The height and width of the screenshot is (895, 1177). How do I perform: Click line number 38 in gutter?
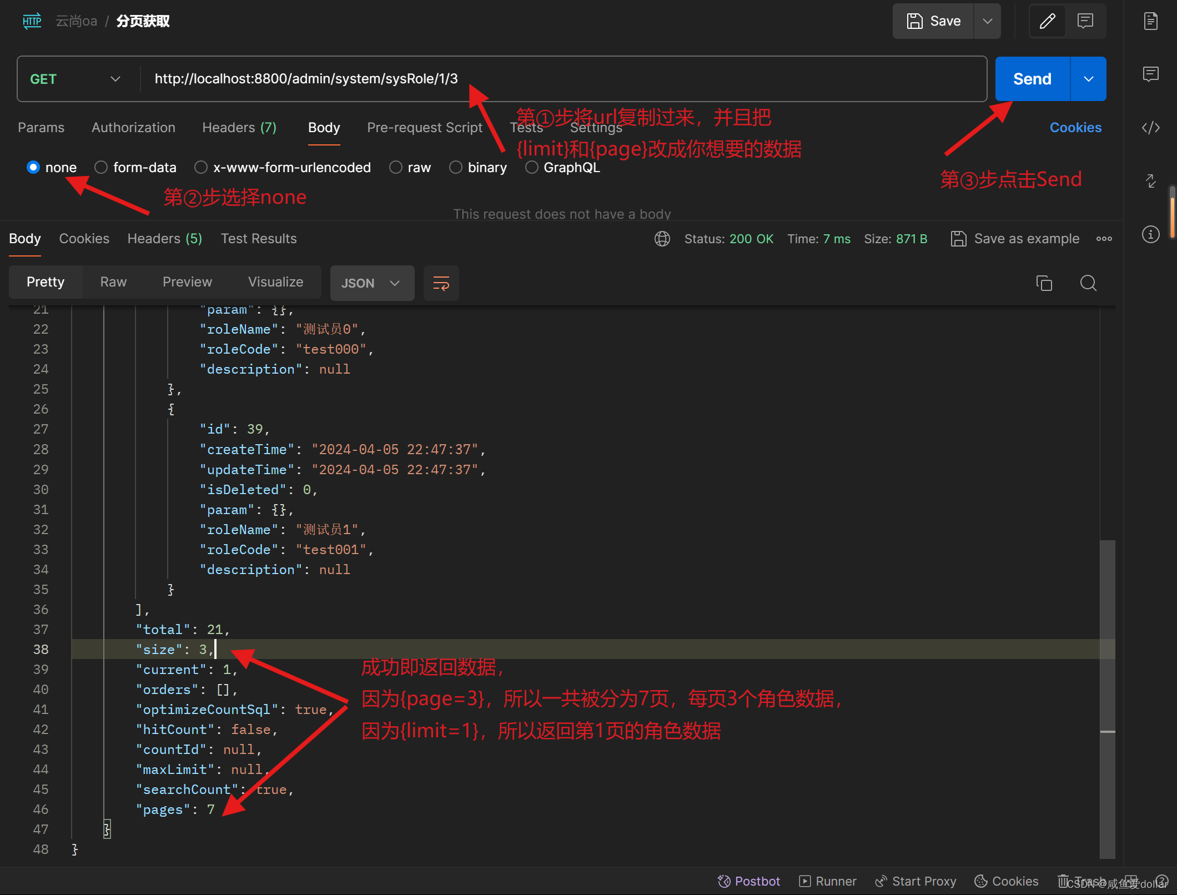(x=41, y=649)
